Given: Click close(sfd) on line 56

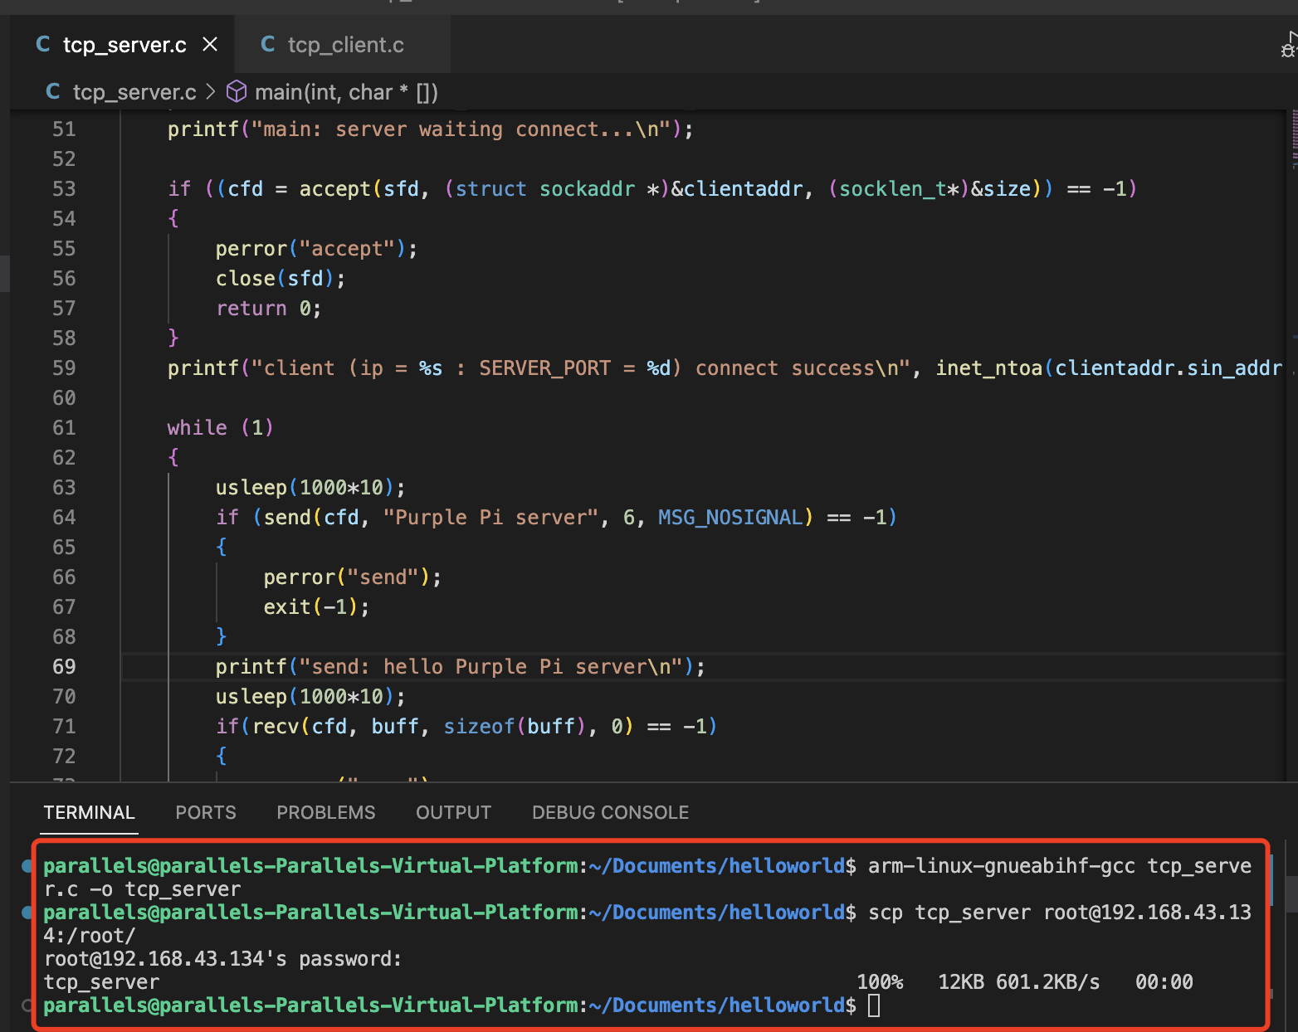Looking at the screenshot, I should point(281,279).
